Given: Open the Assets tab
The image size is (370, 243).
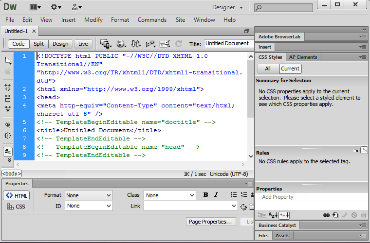Looking at the screenshot, I should [x=282, y=235].
